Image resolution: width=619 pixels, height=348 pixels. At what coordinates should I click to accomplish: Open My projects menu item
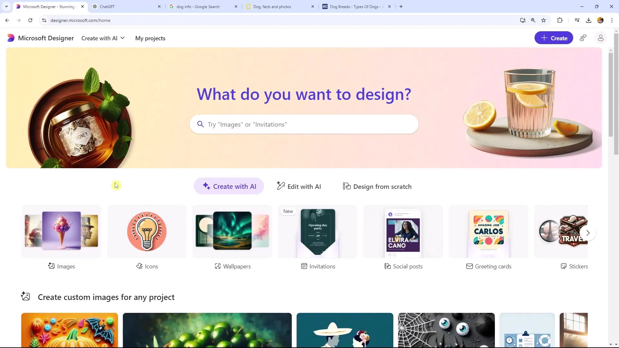pyautogui.click(x=151, y=38)
